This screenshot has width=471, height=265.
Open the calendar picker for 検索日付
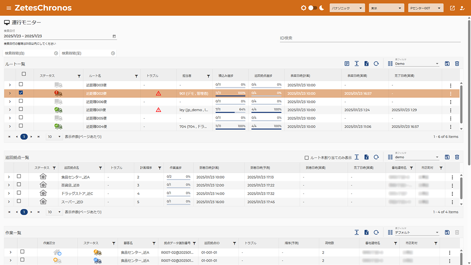(114, 36)
